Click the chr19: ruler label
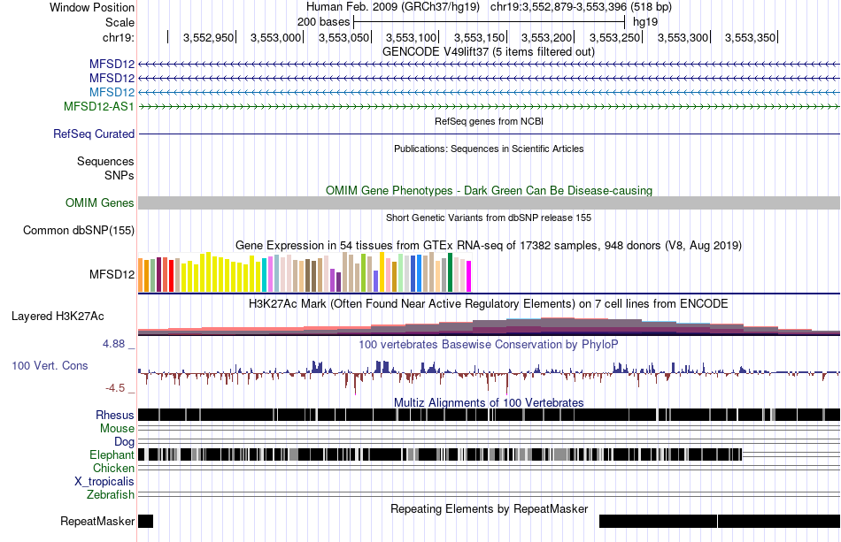The width and height of the screenshot is (841, 542). 119,37
